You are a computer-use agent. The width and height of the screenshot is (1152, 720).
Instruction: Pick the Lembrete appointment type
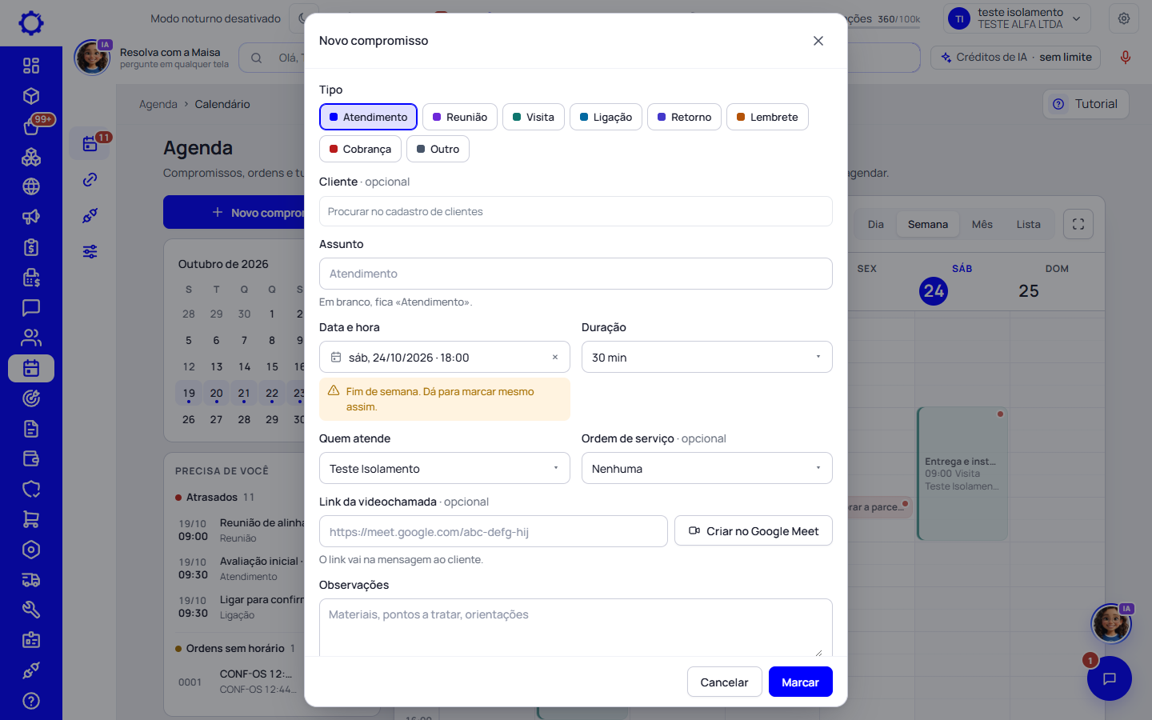[x=767, y=117]
